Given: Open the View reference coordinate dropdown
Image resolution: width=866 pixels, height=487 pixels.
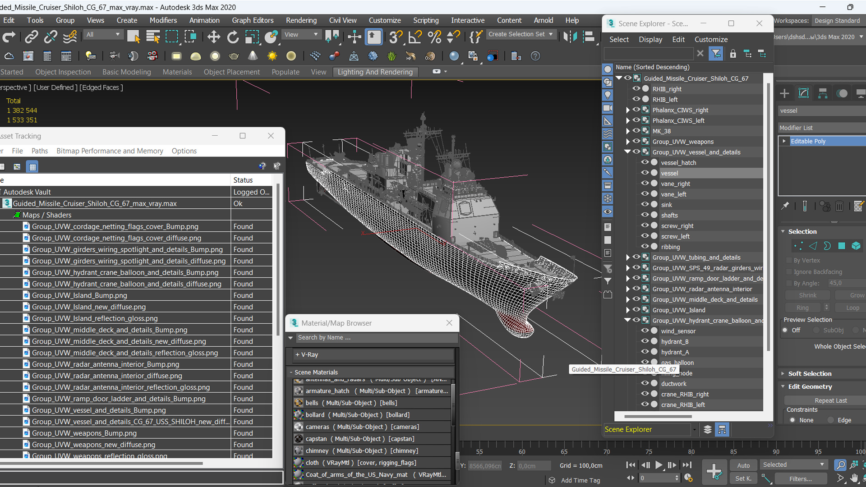Looking at the screenshot, I should click(301, 35).
